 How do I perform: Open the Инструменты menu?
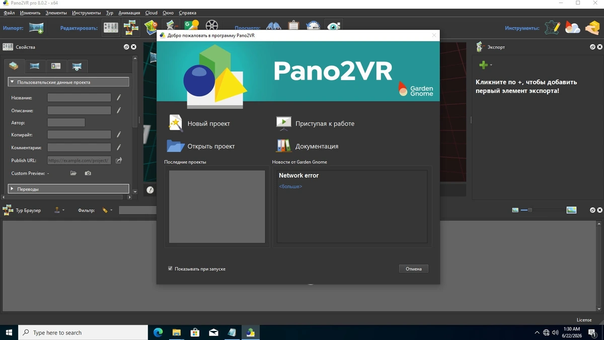point(86,13)
